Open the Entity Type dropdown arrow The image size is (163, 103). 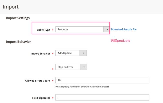coord(107,29)
